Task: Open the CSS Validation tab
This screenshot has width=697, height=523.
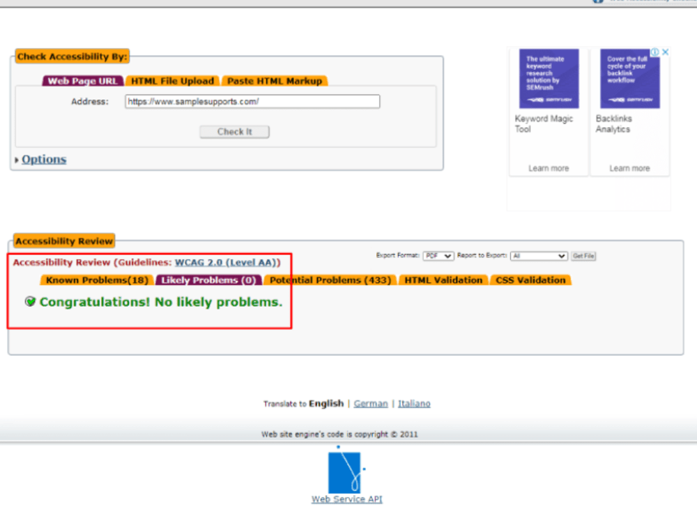Action: 530,280
